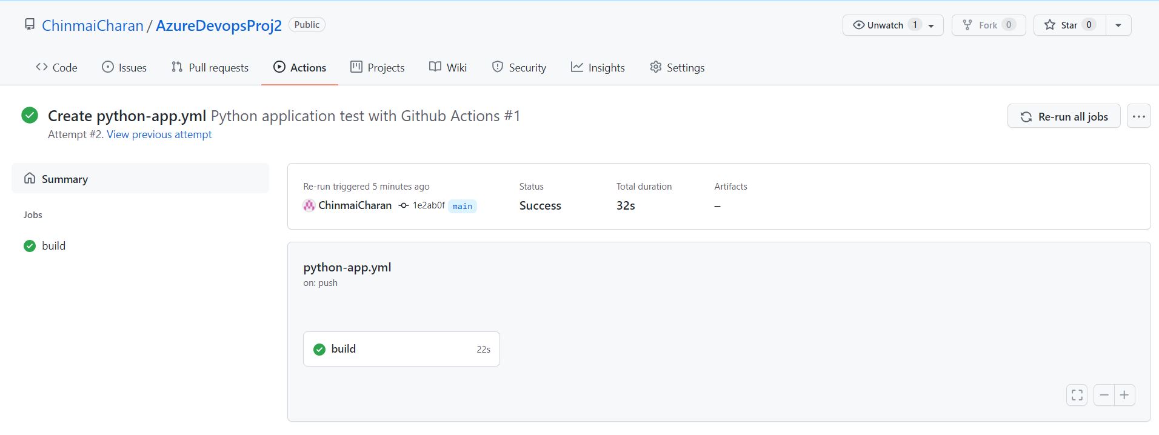1159x435 pixels.
Task: Open ChinmaiCharan user link in run summary
Action: 355,205
